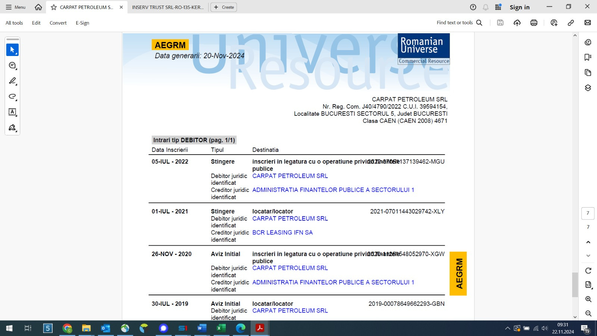
Task: Open the AI Assistant panel icon
Action: [588, 42]
